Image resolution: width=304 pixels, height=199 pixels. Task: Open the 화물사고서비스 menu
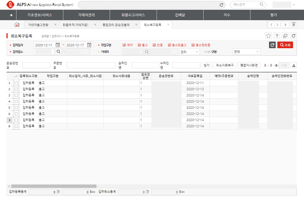[133, 15]
